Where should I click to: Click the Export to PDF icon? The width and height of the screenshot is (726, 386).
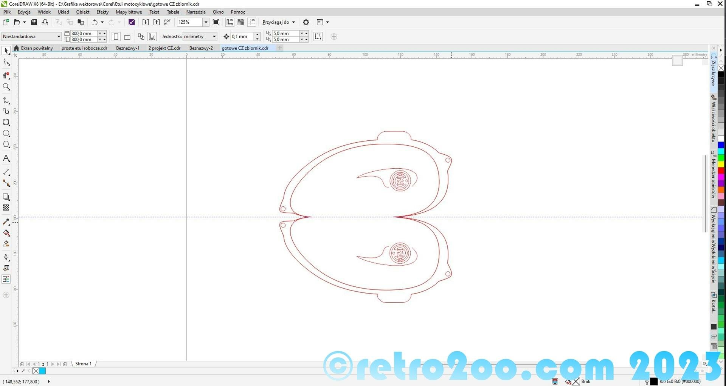click(168, 22)
